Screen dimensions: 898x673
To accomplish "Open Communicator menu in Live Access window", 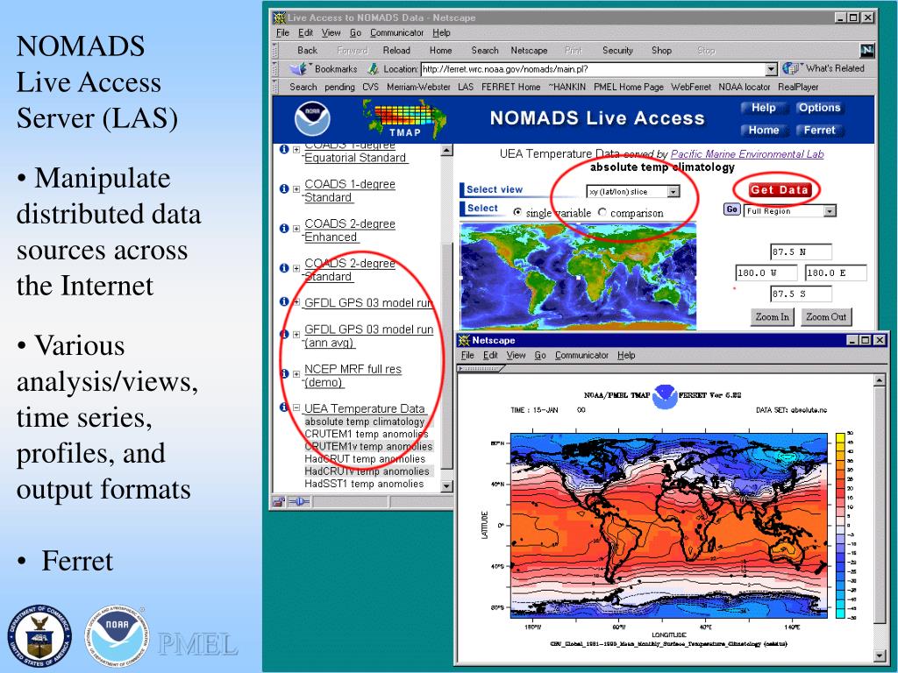I will pyautogui.click(x=397, y=32).
